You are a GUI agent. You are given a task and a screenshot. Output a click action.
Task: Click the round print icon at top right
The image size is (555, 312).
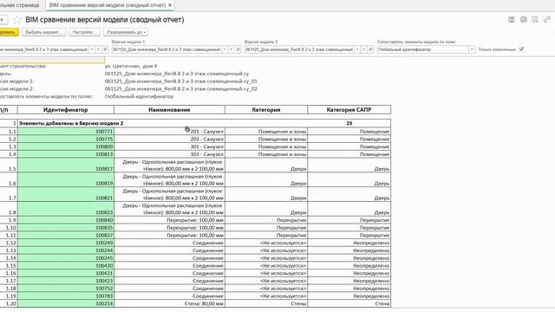click(x=523, y=19)
